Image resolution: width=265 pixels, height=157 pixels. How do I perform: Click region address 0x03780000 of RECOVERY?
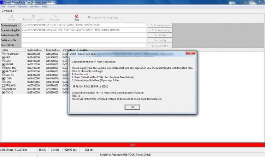pyautogui.click(x=34, y=71)
